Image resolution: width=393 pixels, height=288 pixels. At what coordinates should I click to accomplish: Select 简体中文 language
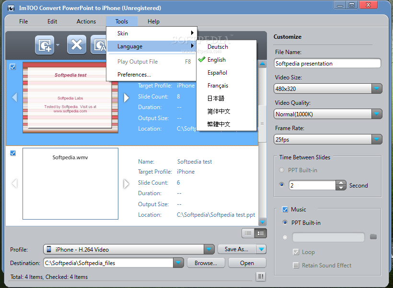pyautogui.click(x=226, y=111)
